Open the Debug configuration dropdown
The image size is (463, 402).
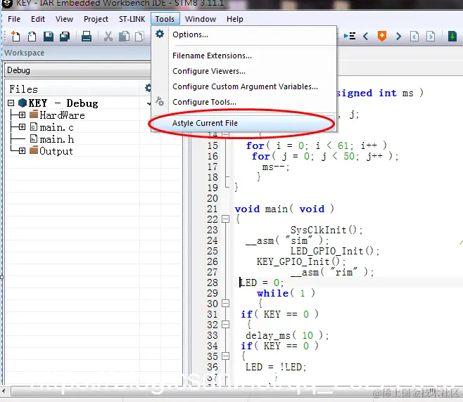tap(78, 70)
